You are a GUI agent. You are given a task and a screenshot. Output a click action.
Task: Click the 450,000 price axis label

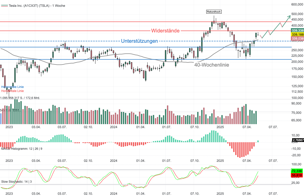pos(297,20)
